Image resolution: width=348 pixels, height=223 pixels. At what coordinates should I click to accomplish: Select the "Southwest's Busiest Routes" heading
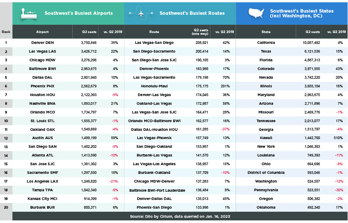[x=192, y=13]
